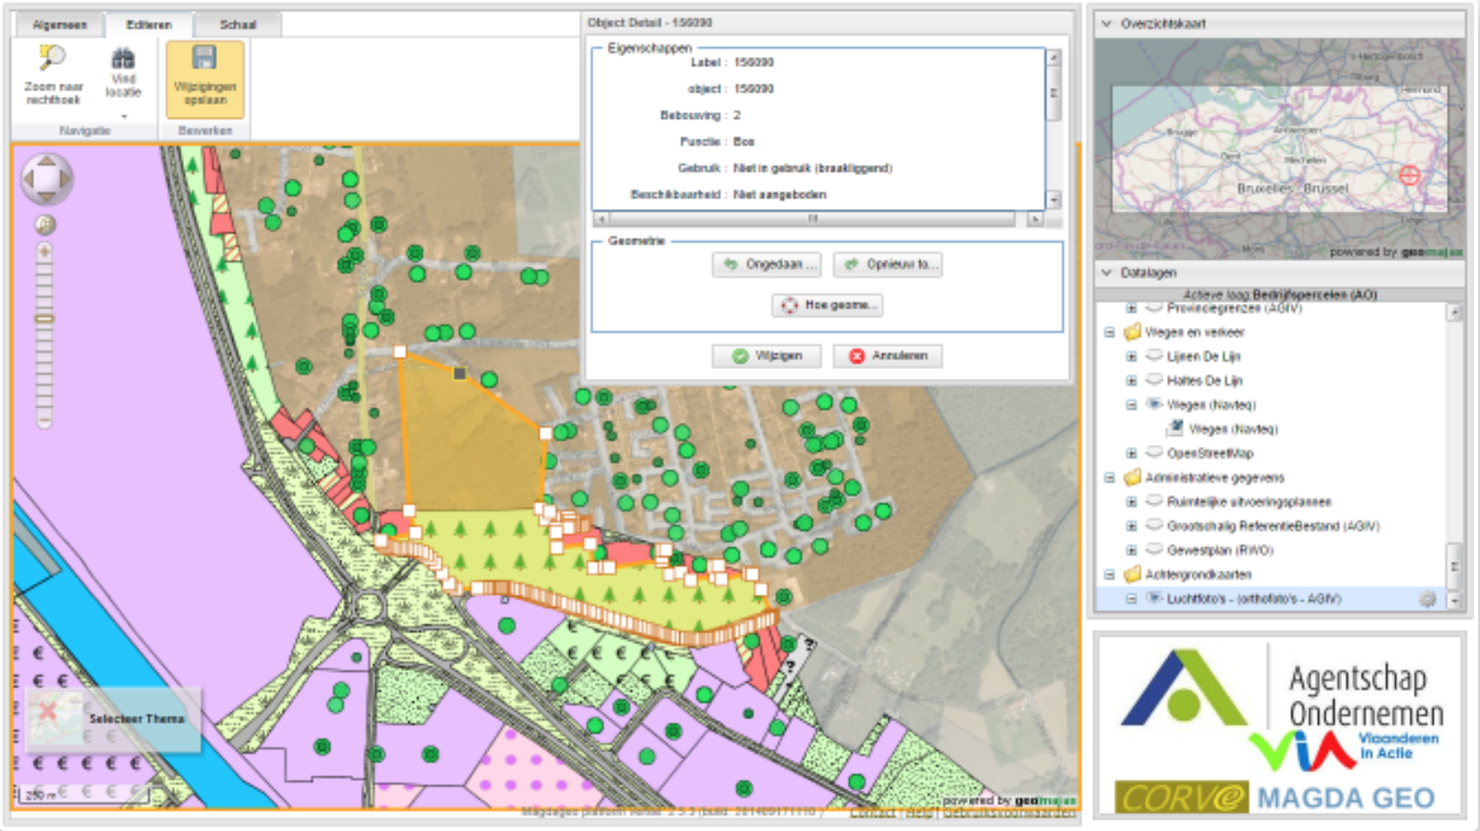Open settings gear for Luchtfoto's layer

point(1427,600)
